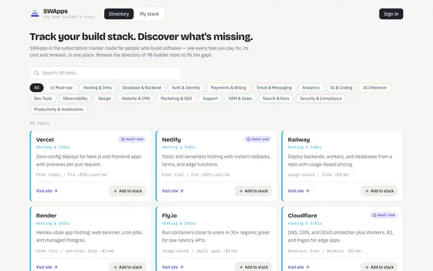433x271 pixels.
Task: Click the star icon in Must-use chip
Action: 52,87
